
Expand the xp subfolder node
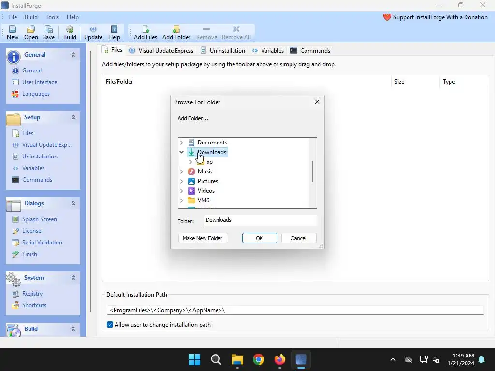pos(190,162)
